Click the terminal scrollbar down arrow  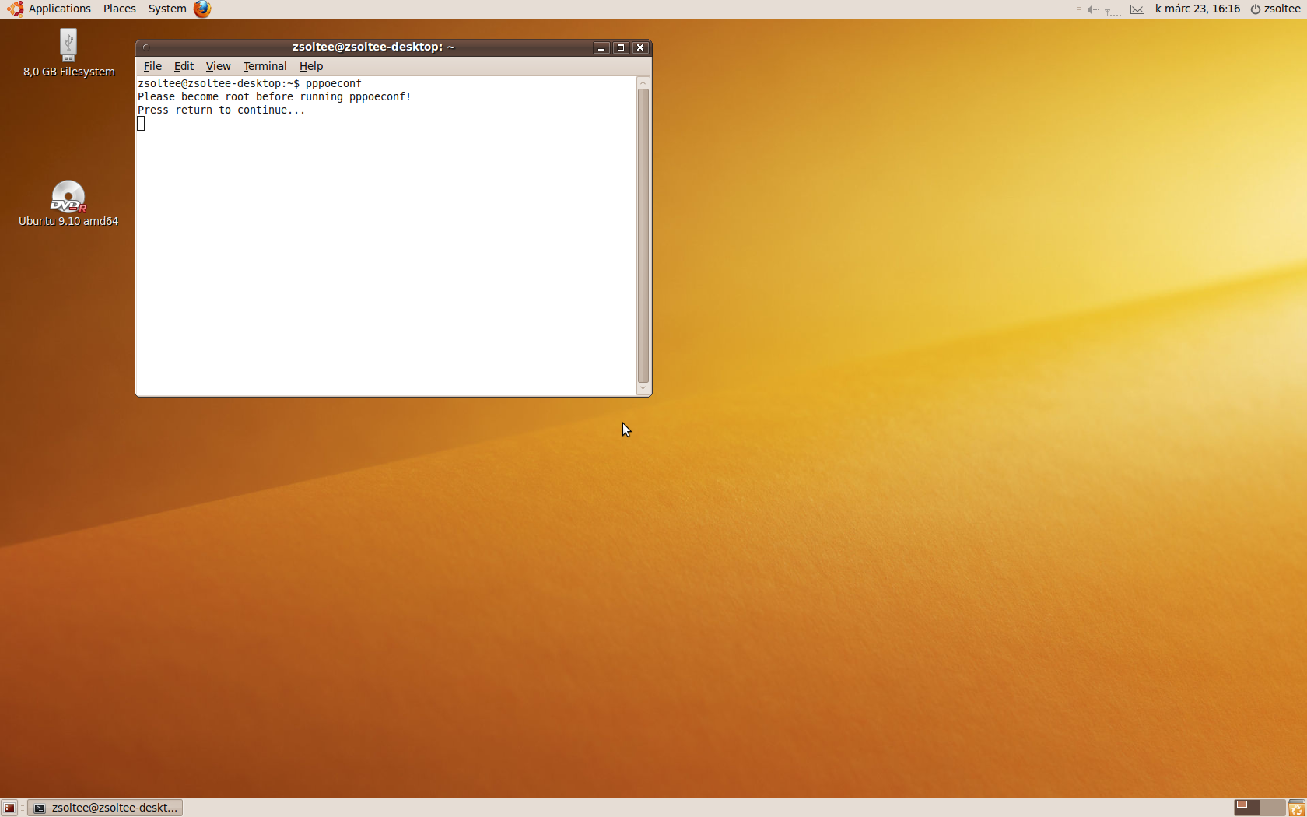[643, 388]
